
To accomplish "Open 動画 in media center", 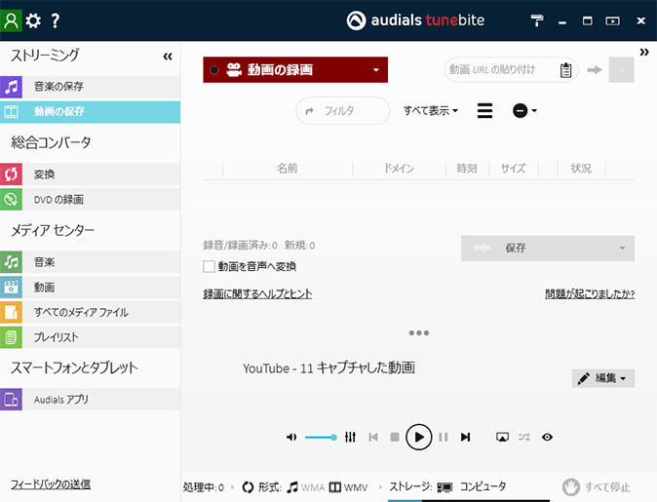I will click(x=90, y=288).
